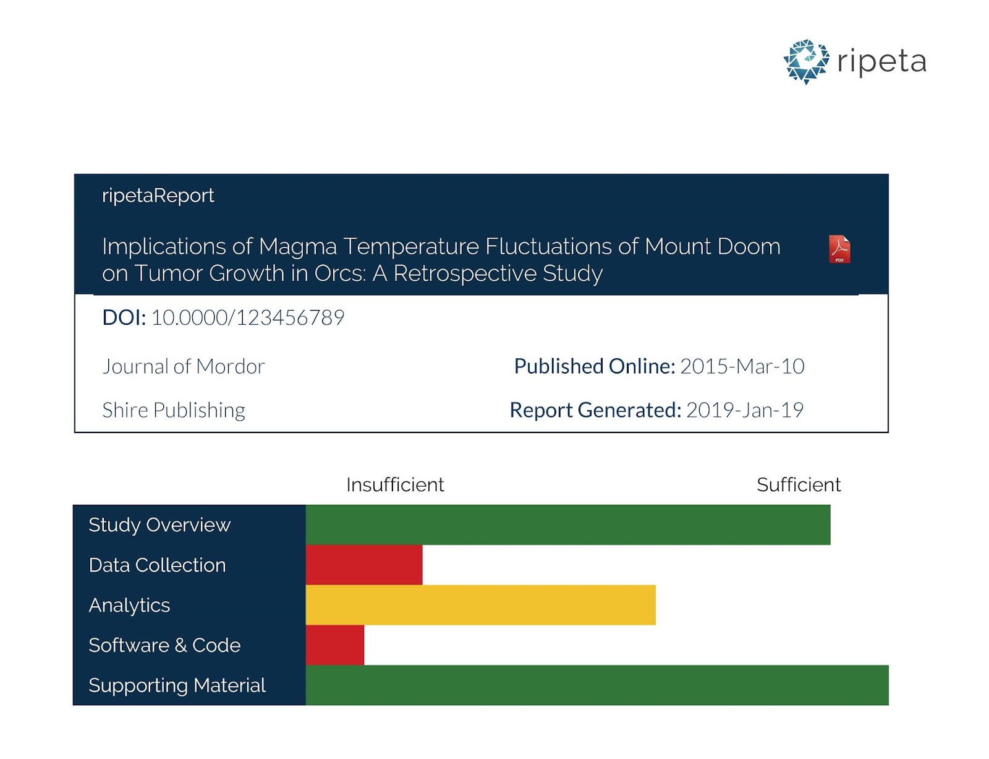989x759 pixels.
Task: Click the Sufficient scale label
Action: [x=799, y=484]
